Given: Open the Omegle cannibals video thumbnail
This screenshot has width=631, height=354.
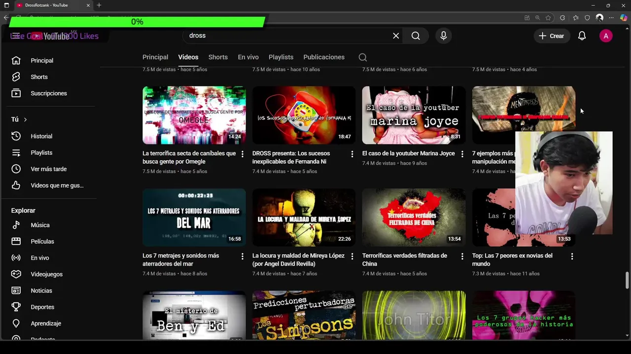Looking at the screenshot, I should pos(194,115).
